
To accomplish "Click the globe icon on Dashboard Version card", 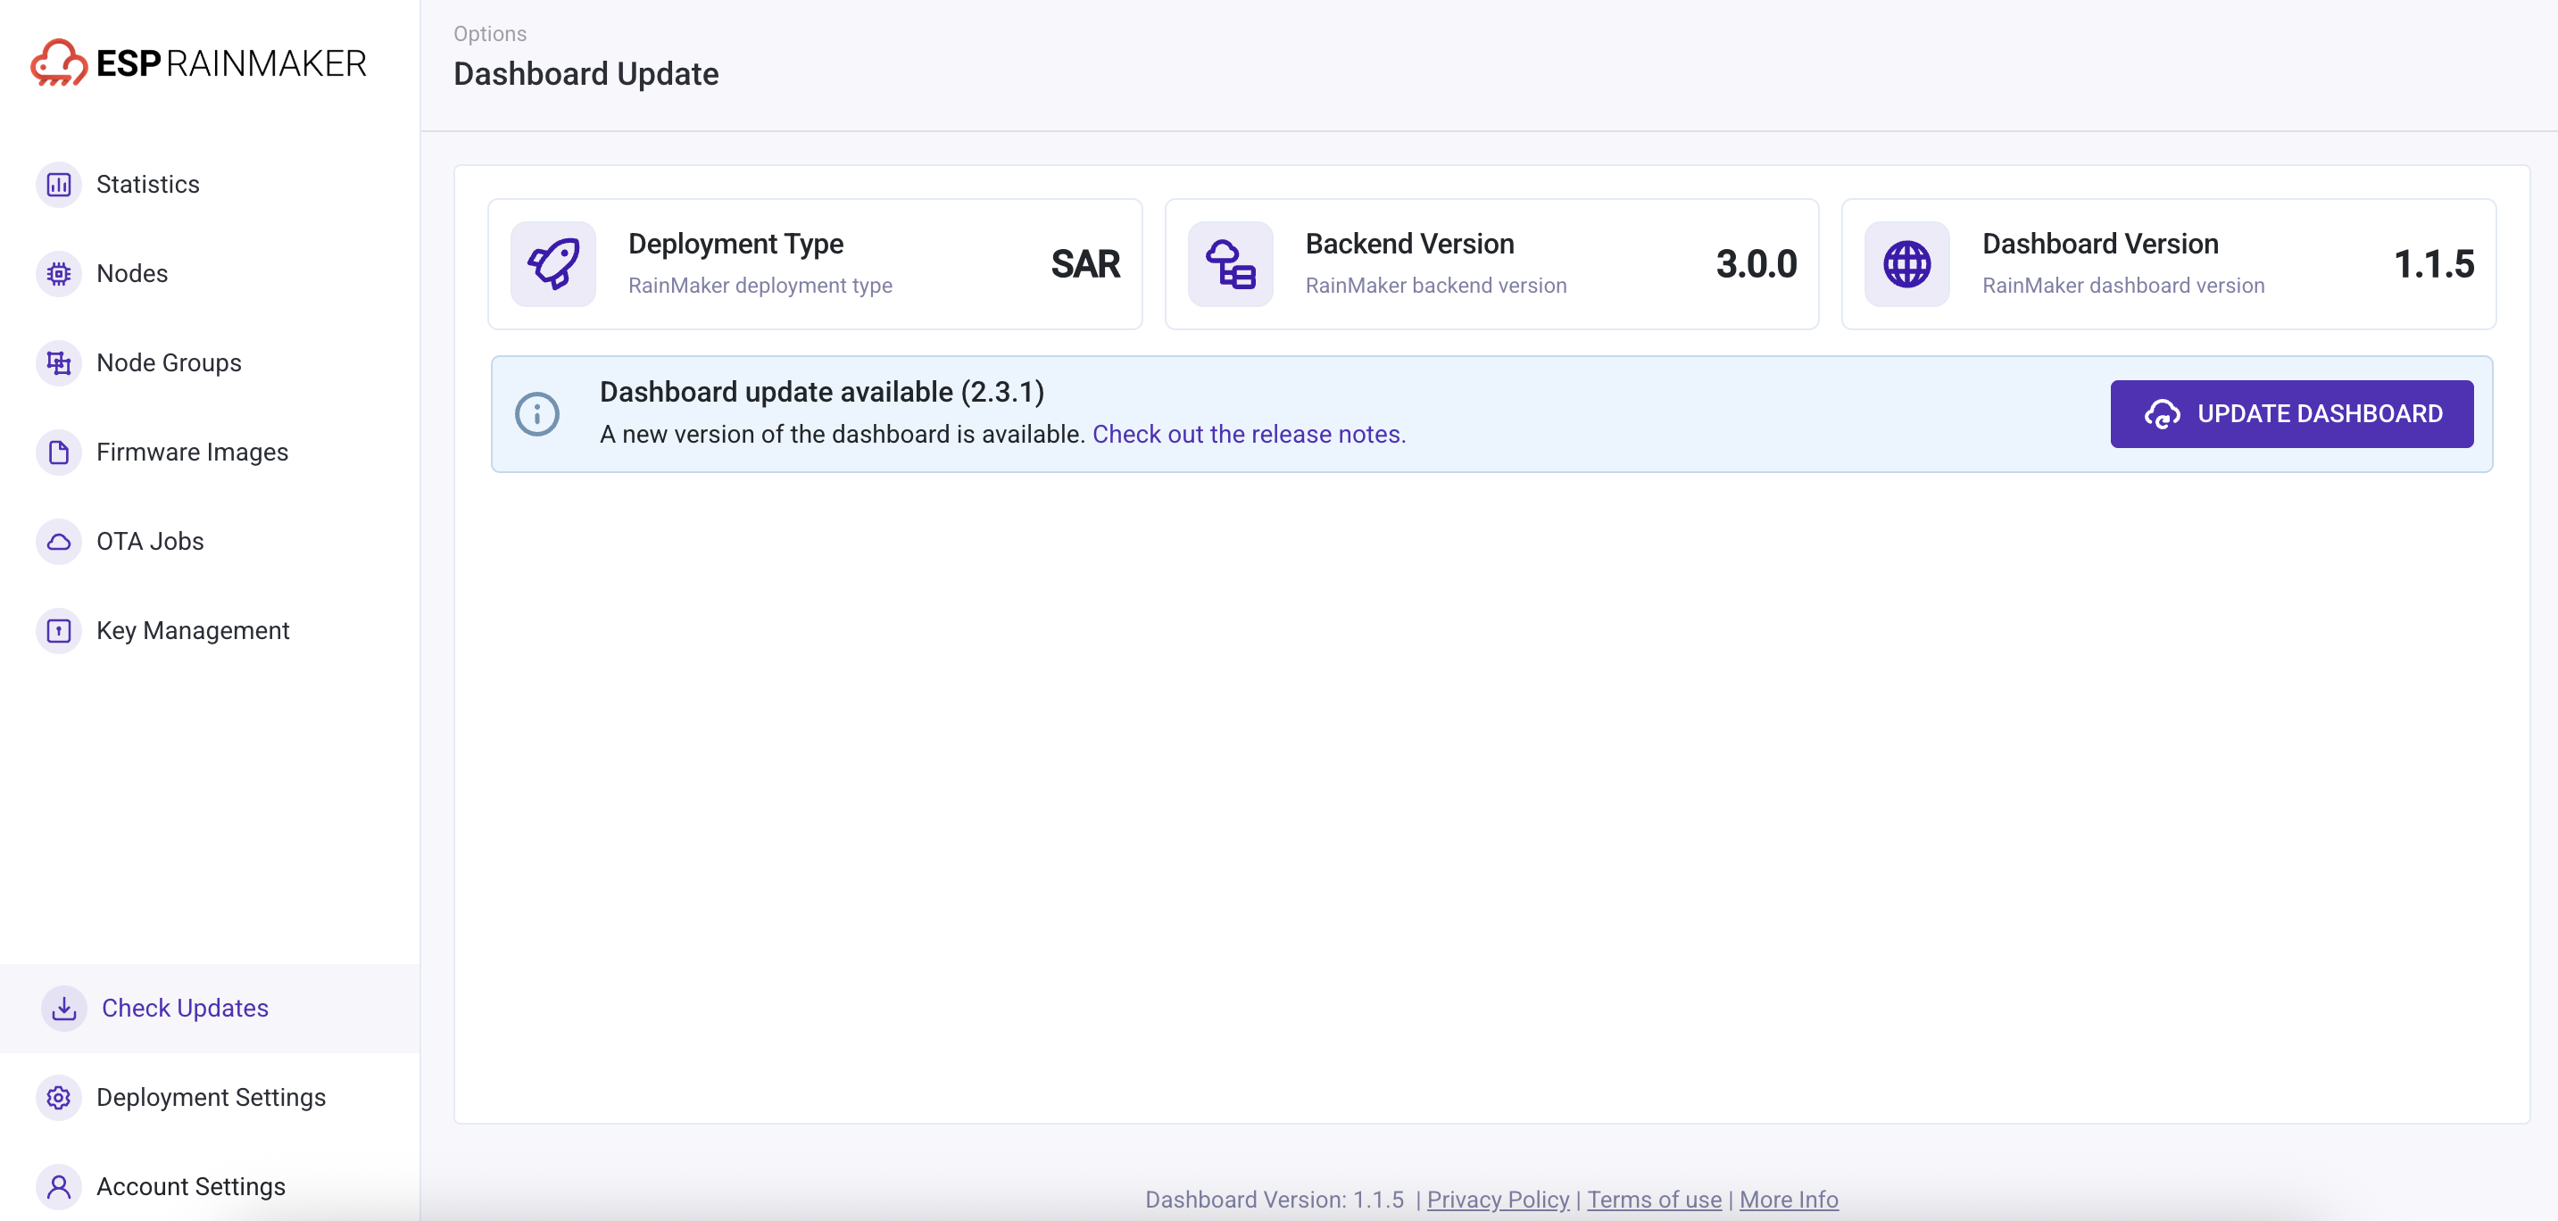I will pyautogui.click(x=1906, y=263).
